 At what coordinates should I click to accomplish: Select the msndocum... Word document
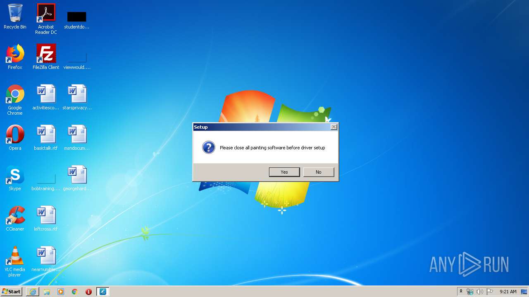(77, 138)
